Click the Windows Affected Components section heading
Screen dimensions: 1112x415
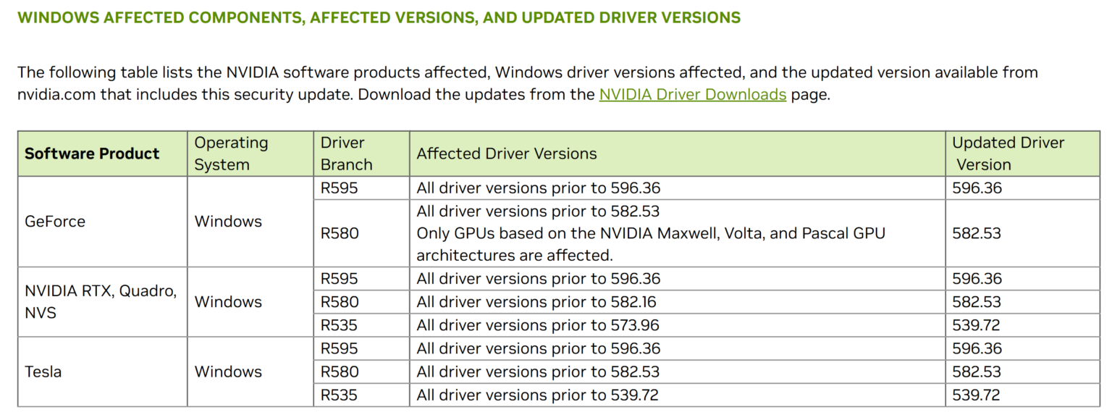(379, 17)
